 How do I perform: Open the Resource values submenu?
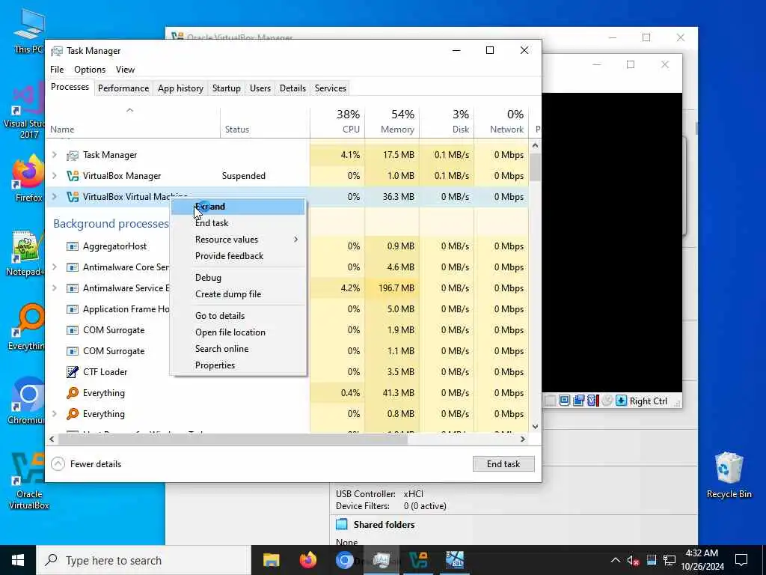tap(238, 240)
